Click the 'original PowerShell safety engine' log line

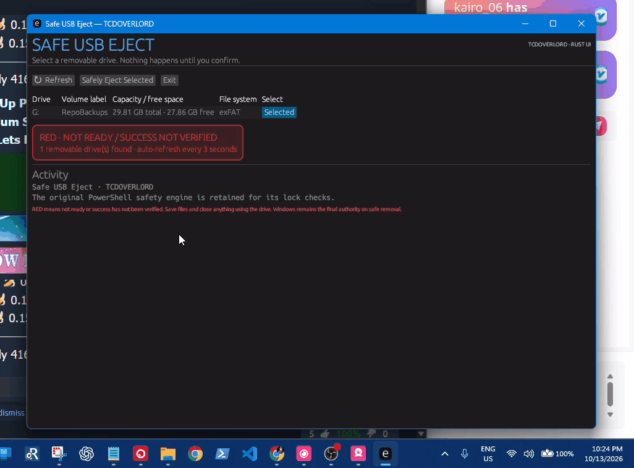[183, 197]
